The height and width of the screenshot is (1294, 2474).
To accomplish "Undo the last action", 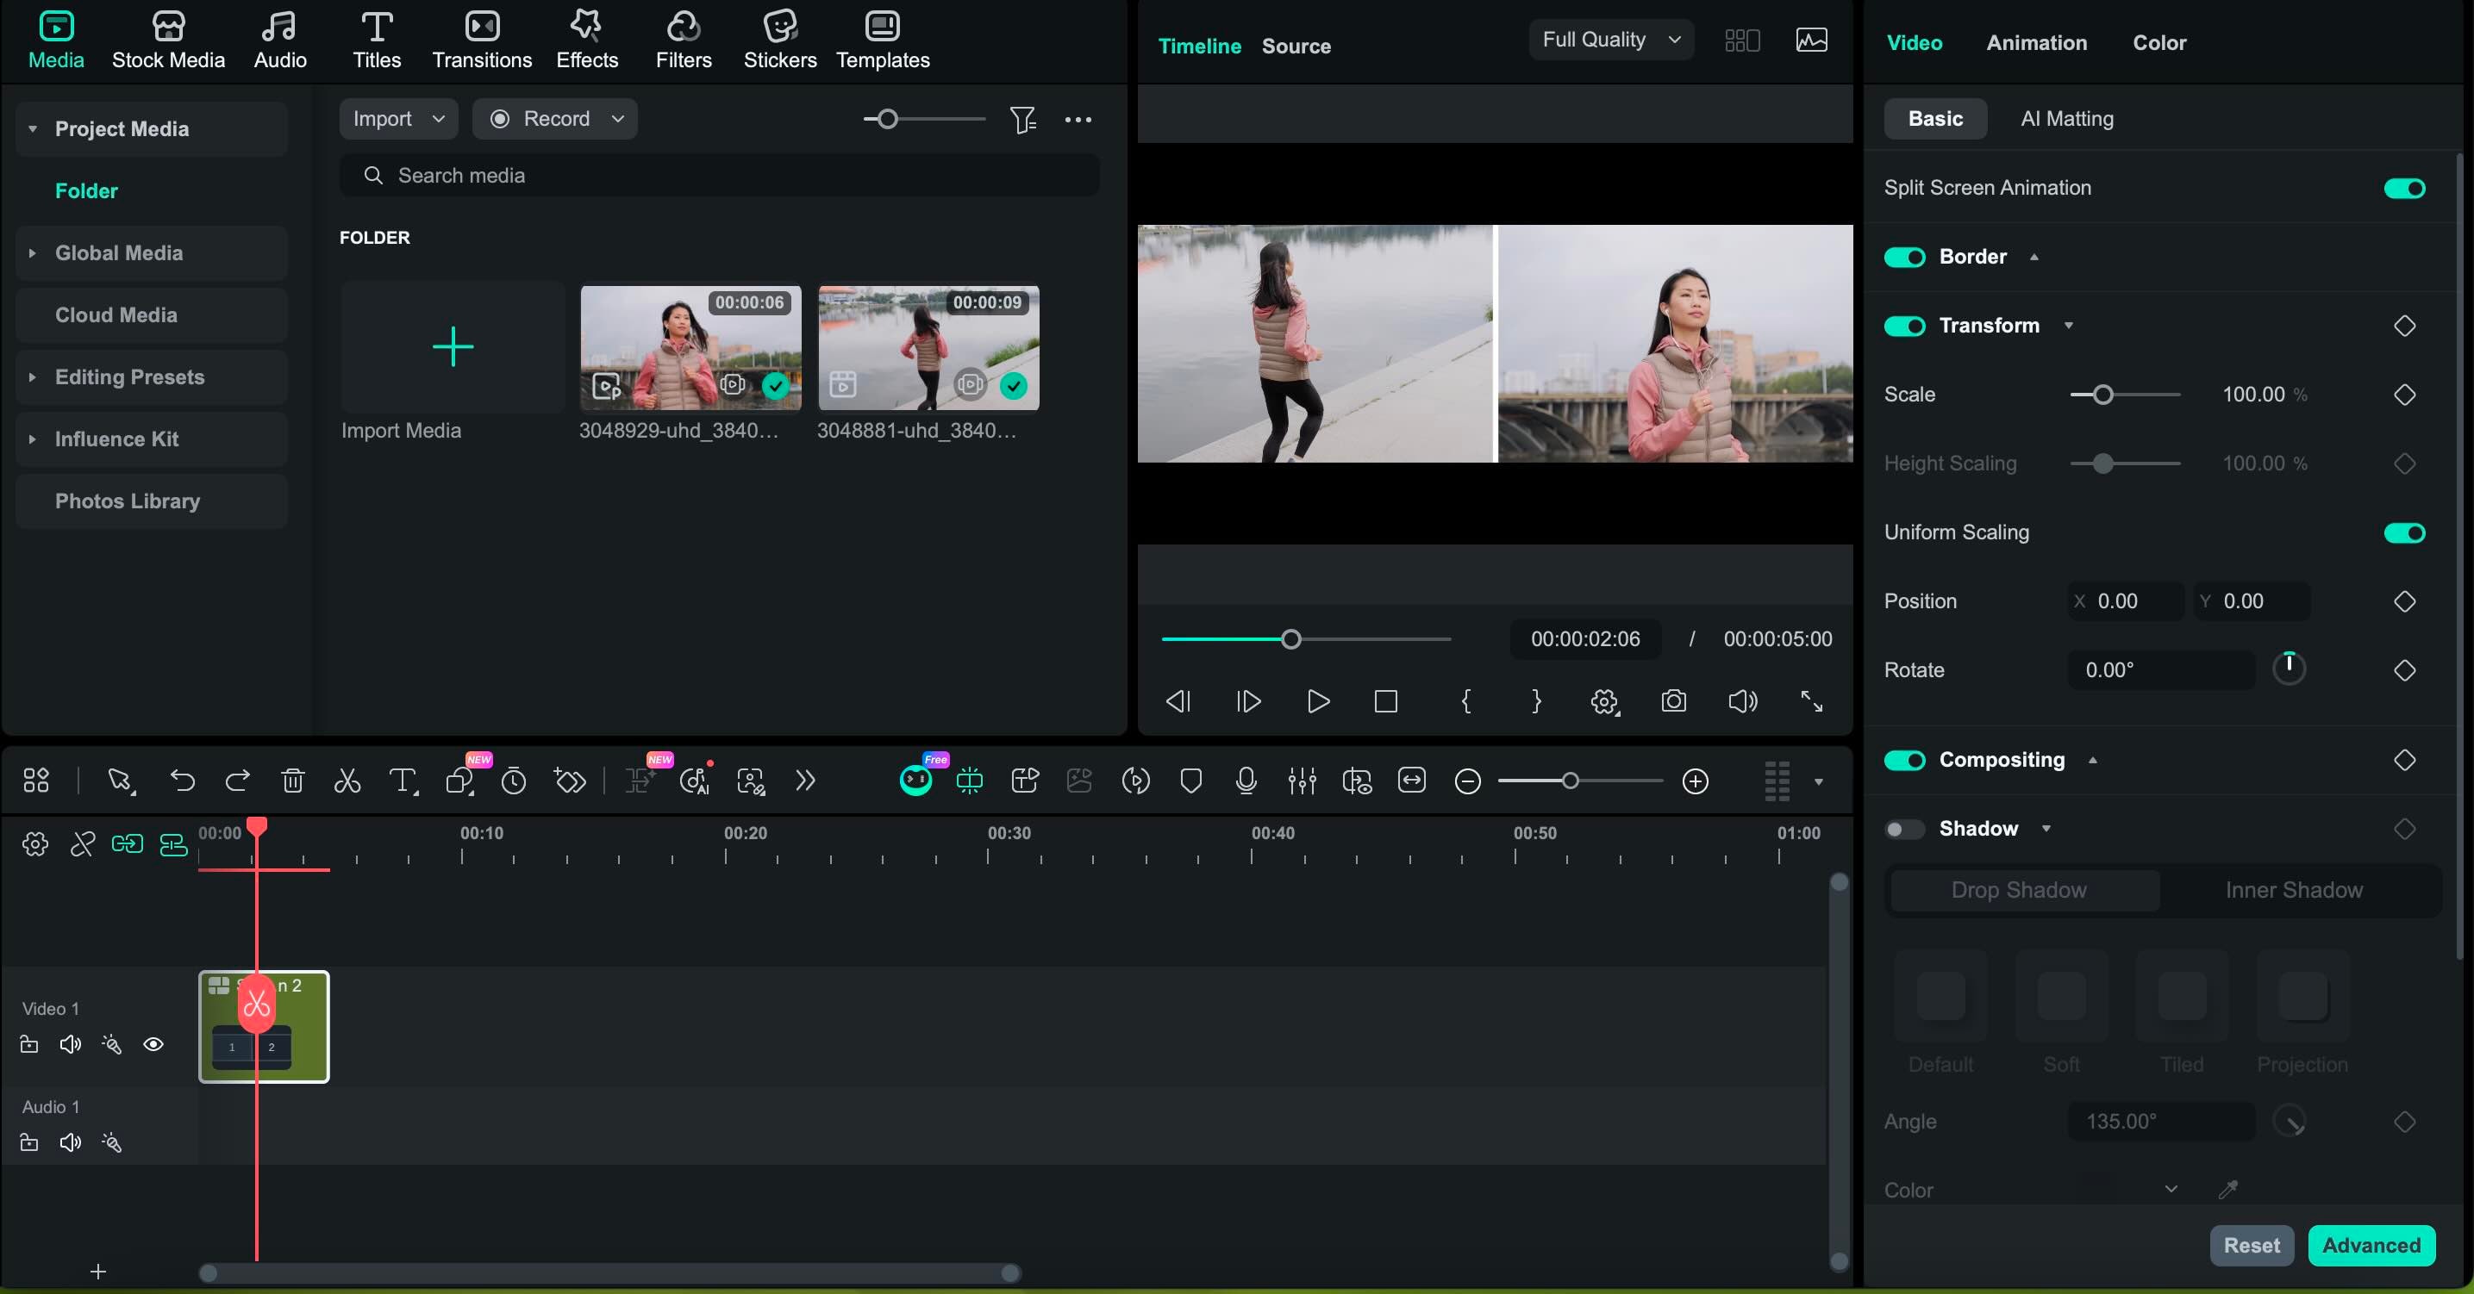I will [184, 781].
